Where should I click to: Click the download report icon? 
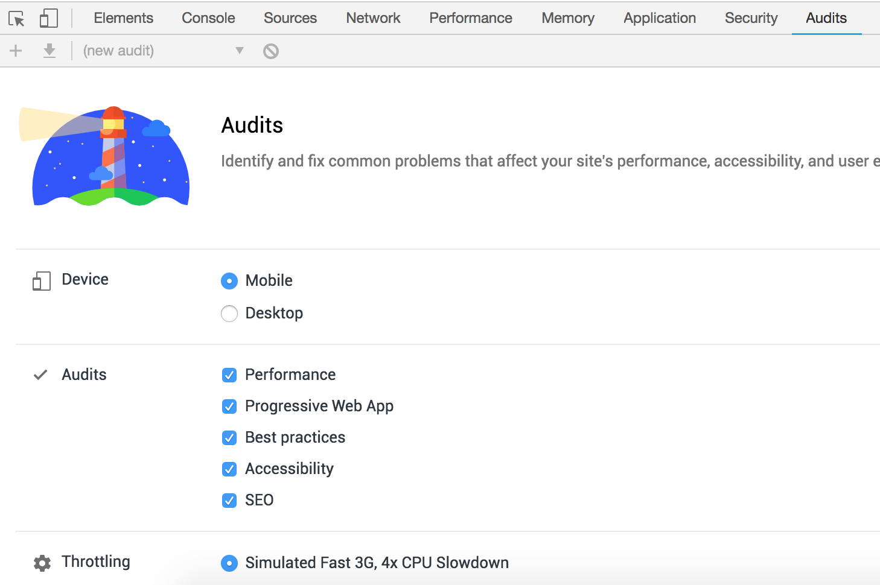49,51
